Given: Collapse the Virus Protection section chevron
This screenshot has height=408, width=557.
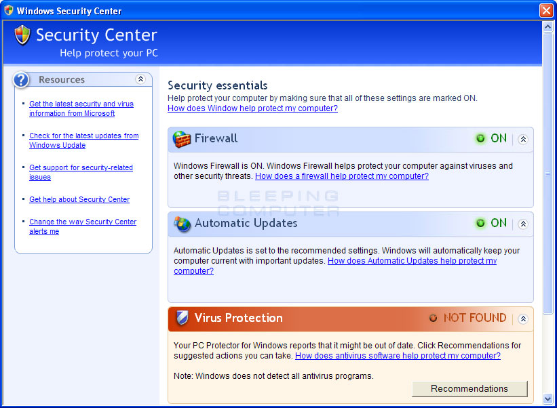Looking at the screenshot, I should [522, 319].
